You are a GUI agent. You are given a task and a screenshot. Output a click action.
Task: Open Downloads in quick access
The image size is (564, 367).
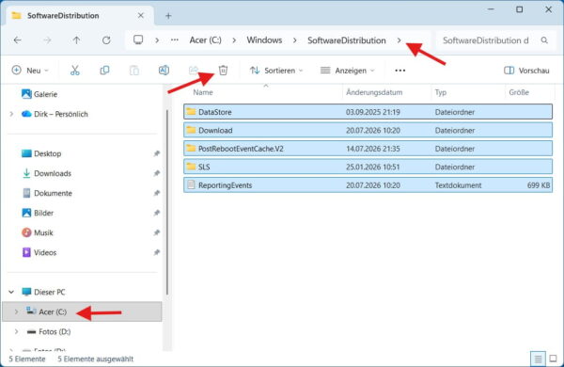pos(46,173)
